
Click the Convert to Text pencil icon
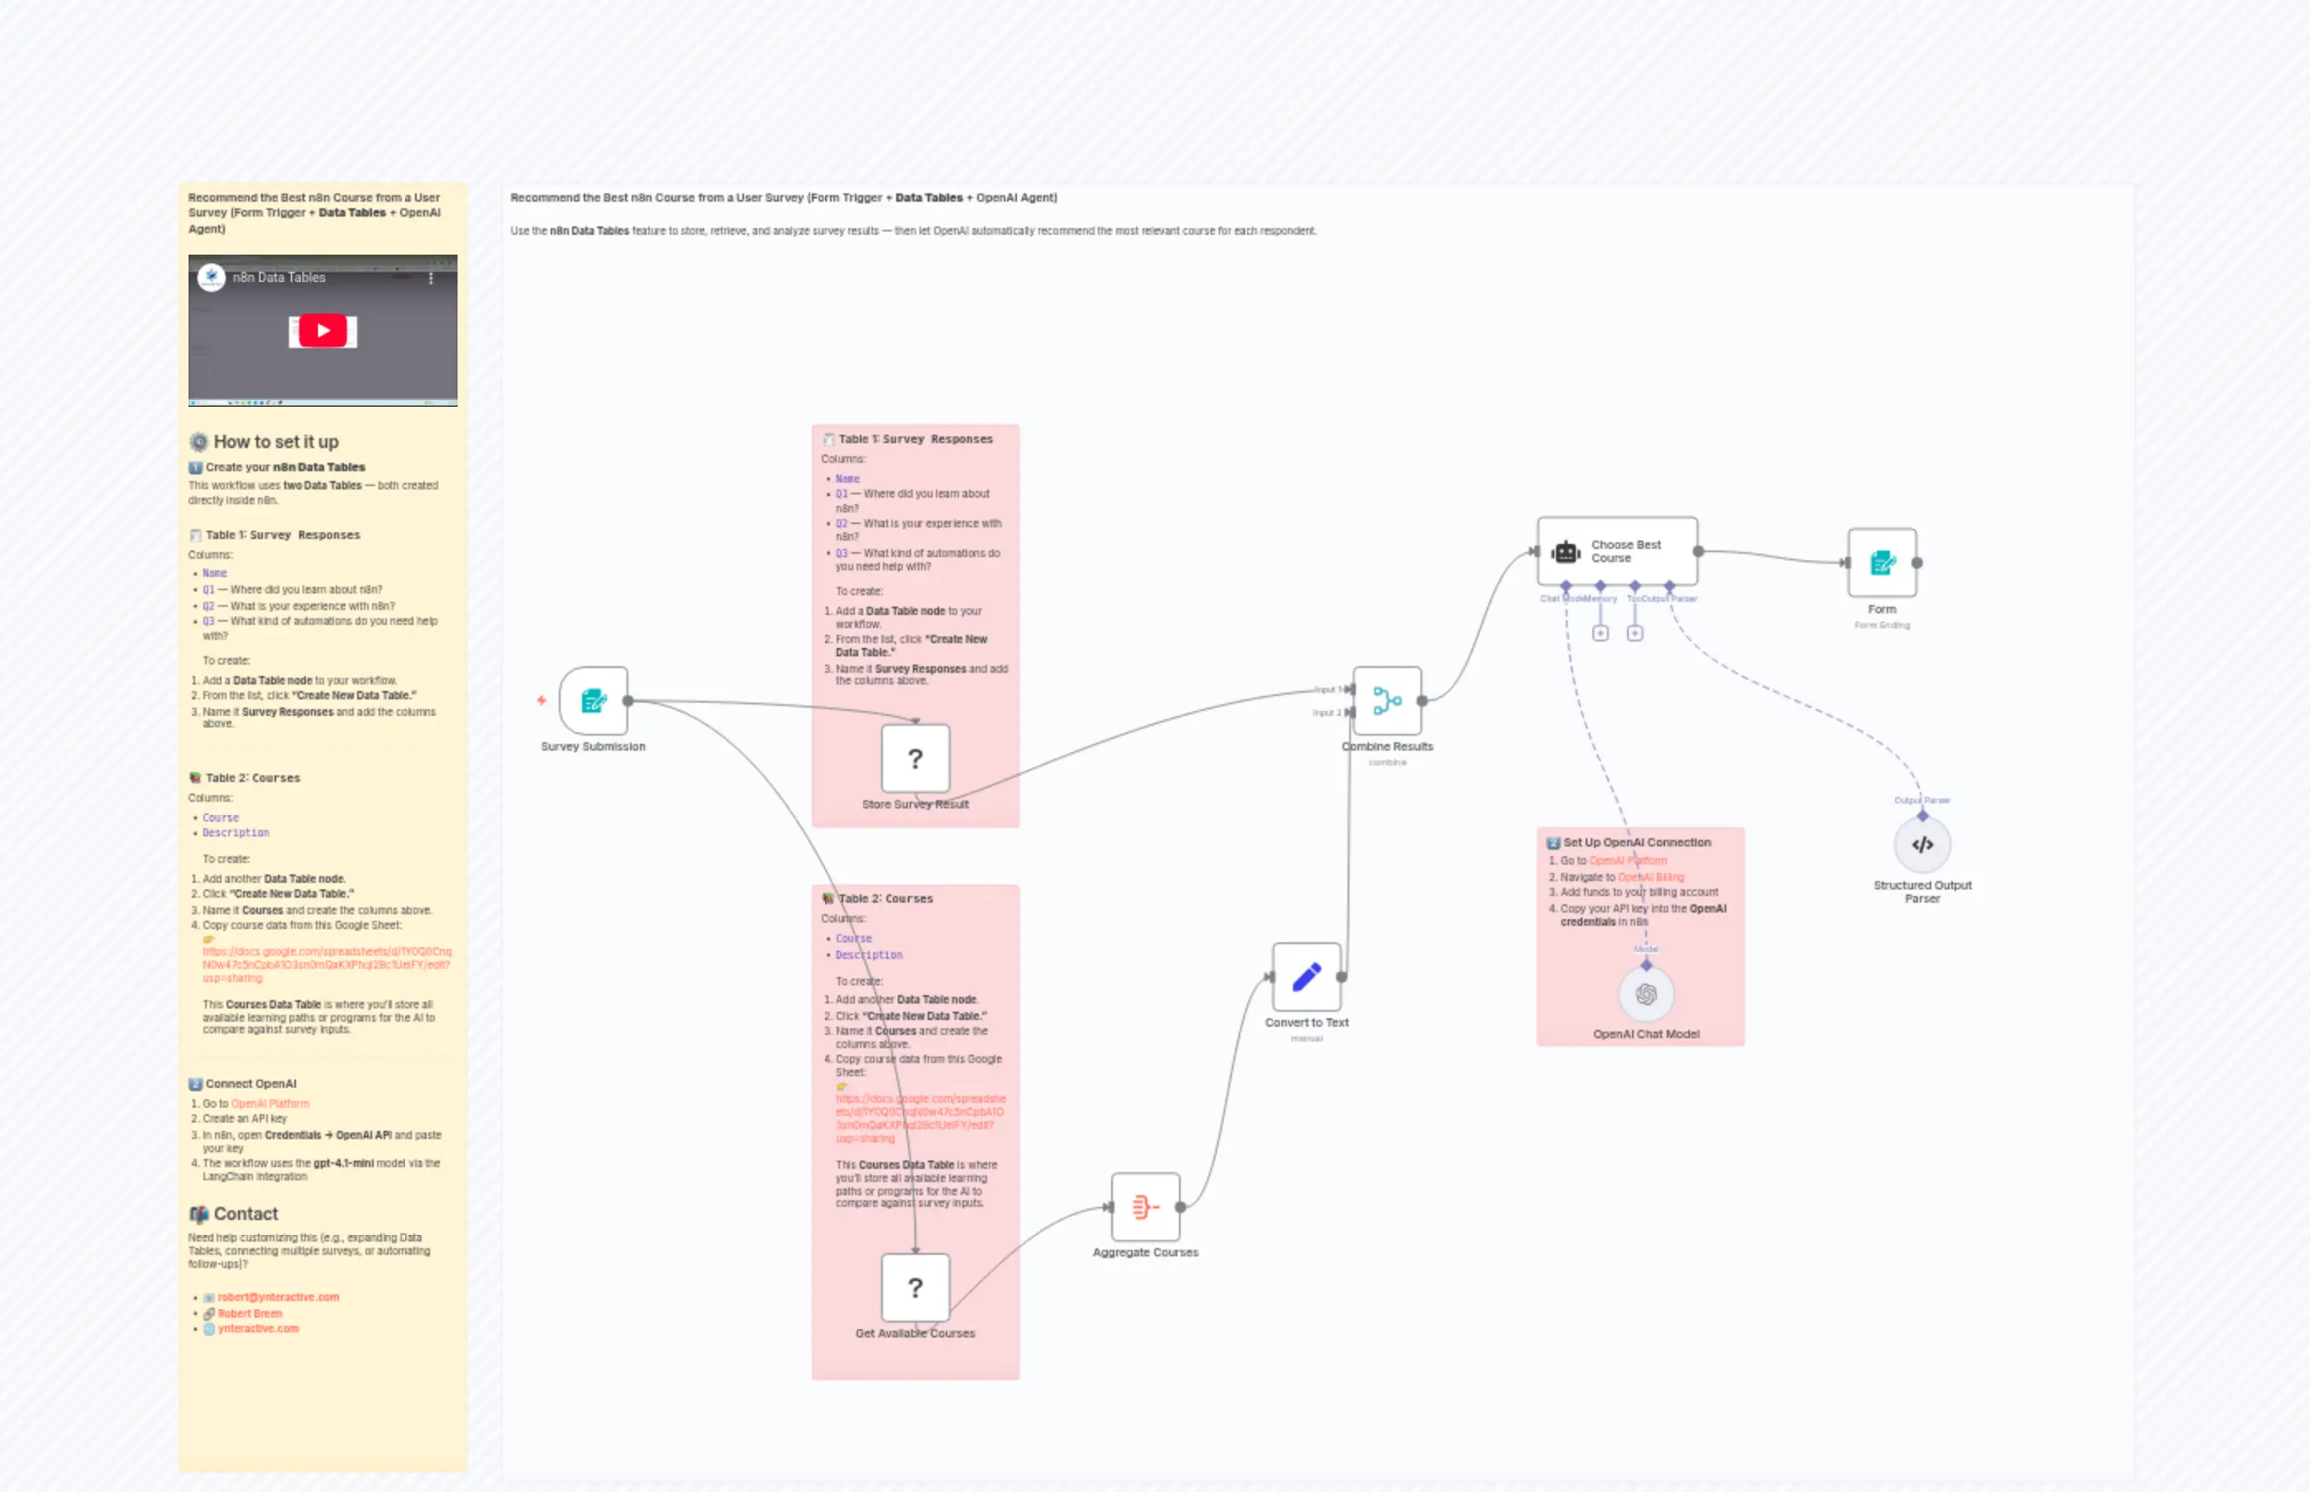pos(1306,979)
